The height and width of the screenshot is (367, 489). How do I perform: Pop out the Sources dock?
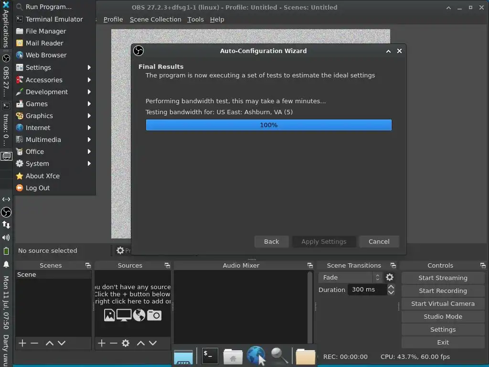point(168,265)
